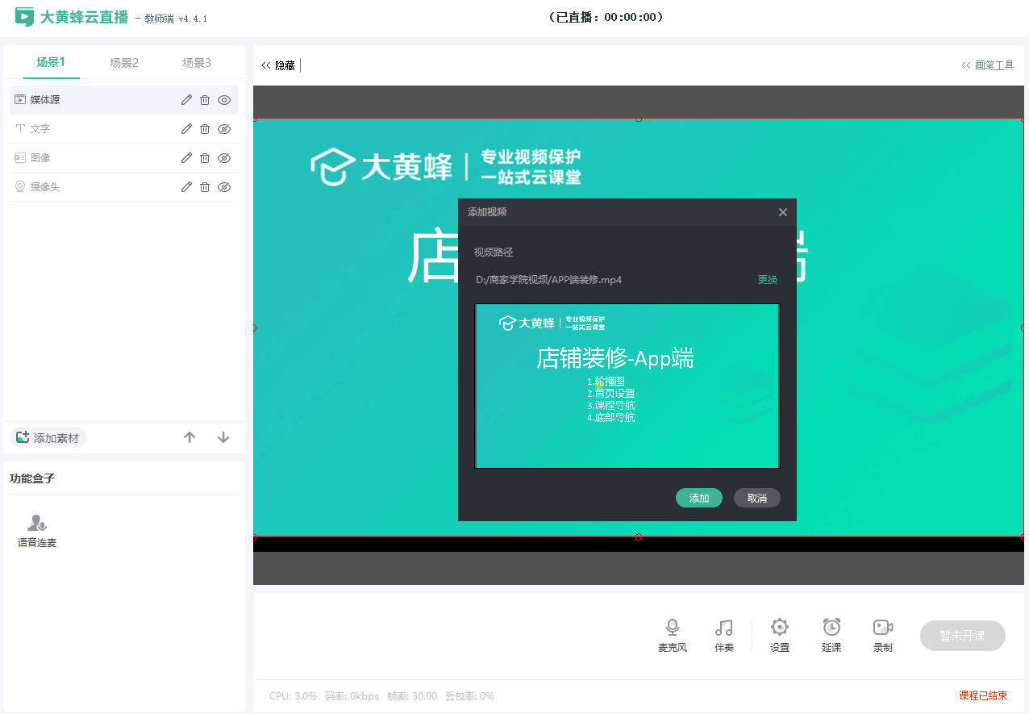The height and width of the screenshot is (714, 1029).
Task: Click the 帧率: 30.00 status entry
Action: [412, 695]
